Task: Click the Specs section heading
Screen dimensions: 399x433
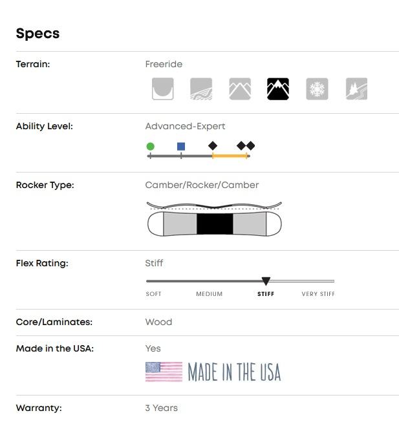Action: click(38, 34)
